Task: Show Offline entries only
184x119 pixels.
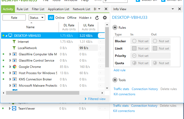Action: point(71,18)
